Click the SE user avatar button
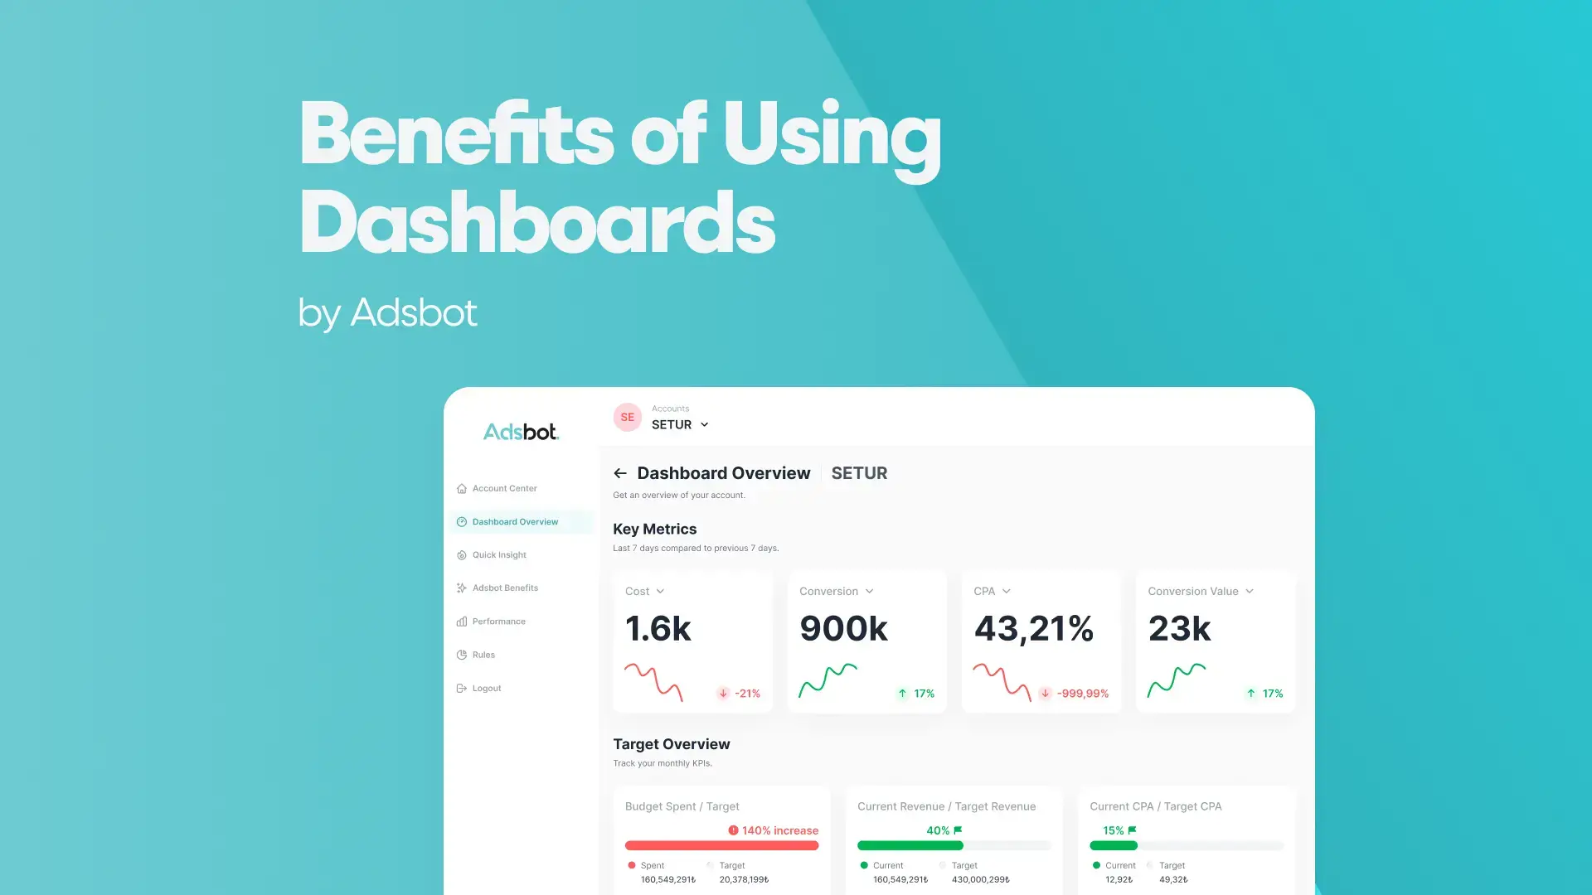The width and height of the screenshot is (1592, 895). click(629, 418)
